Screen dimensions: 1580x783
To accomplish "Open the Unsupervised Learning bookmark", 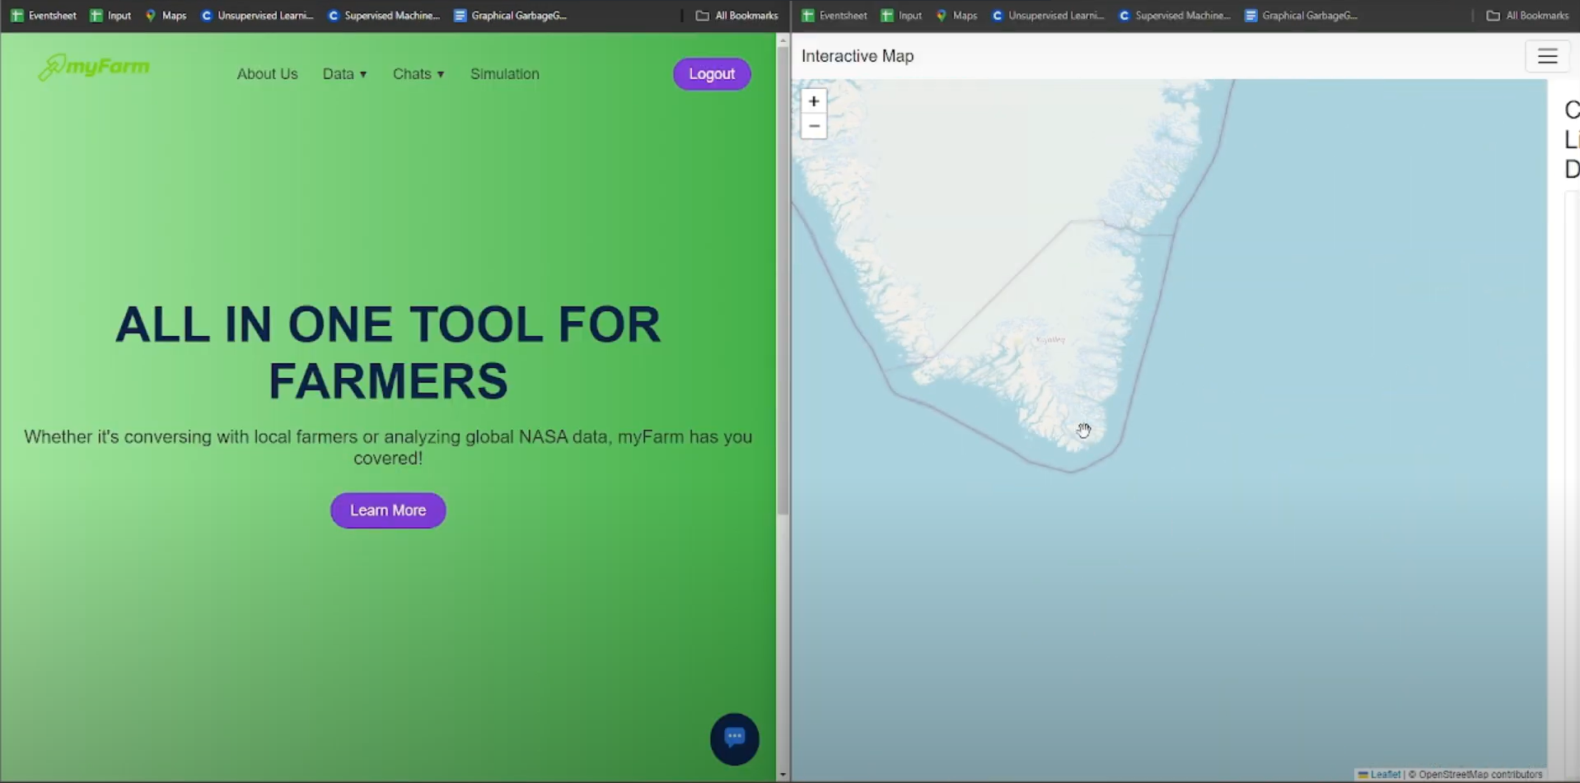I will (x=256, y=15).
